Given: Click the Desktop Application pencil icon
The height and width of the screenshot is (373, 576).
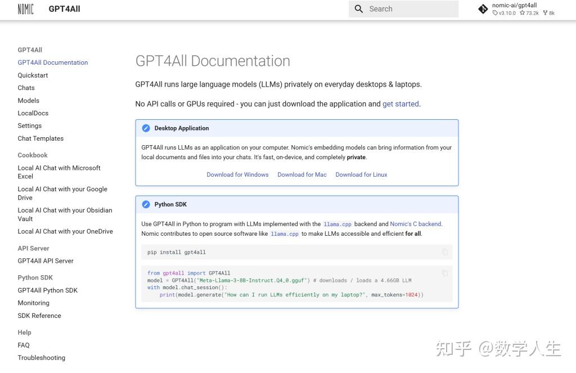Looking at the screenshot, I should [x=146, y=128].
